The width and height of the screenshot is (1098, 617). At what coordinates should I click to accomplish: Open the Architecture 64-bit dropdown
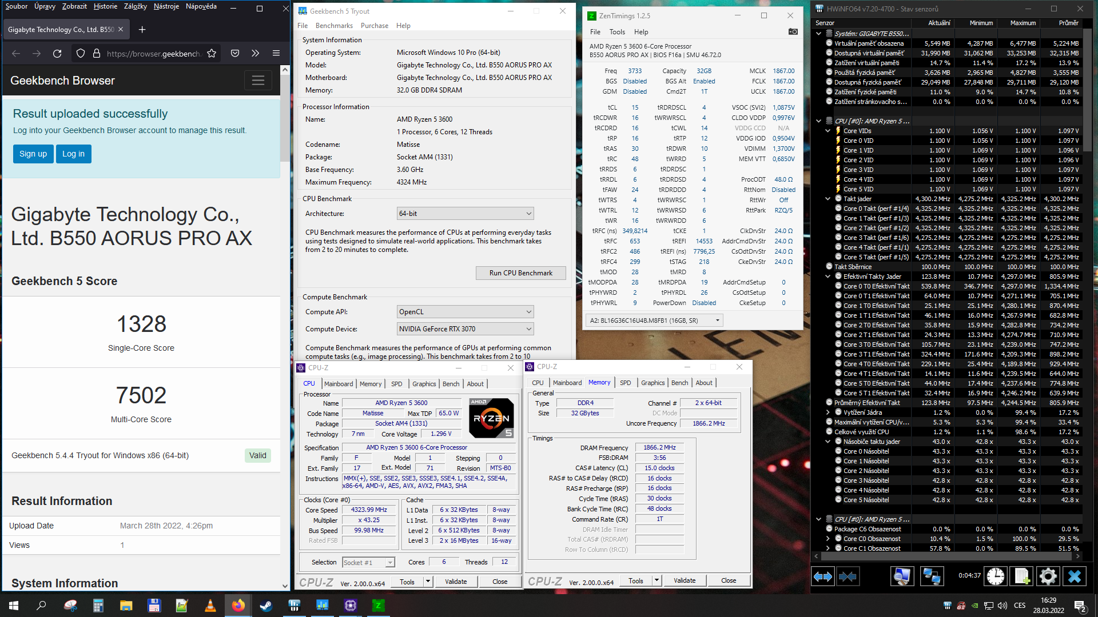click(466, 214)
